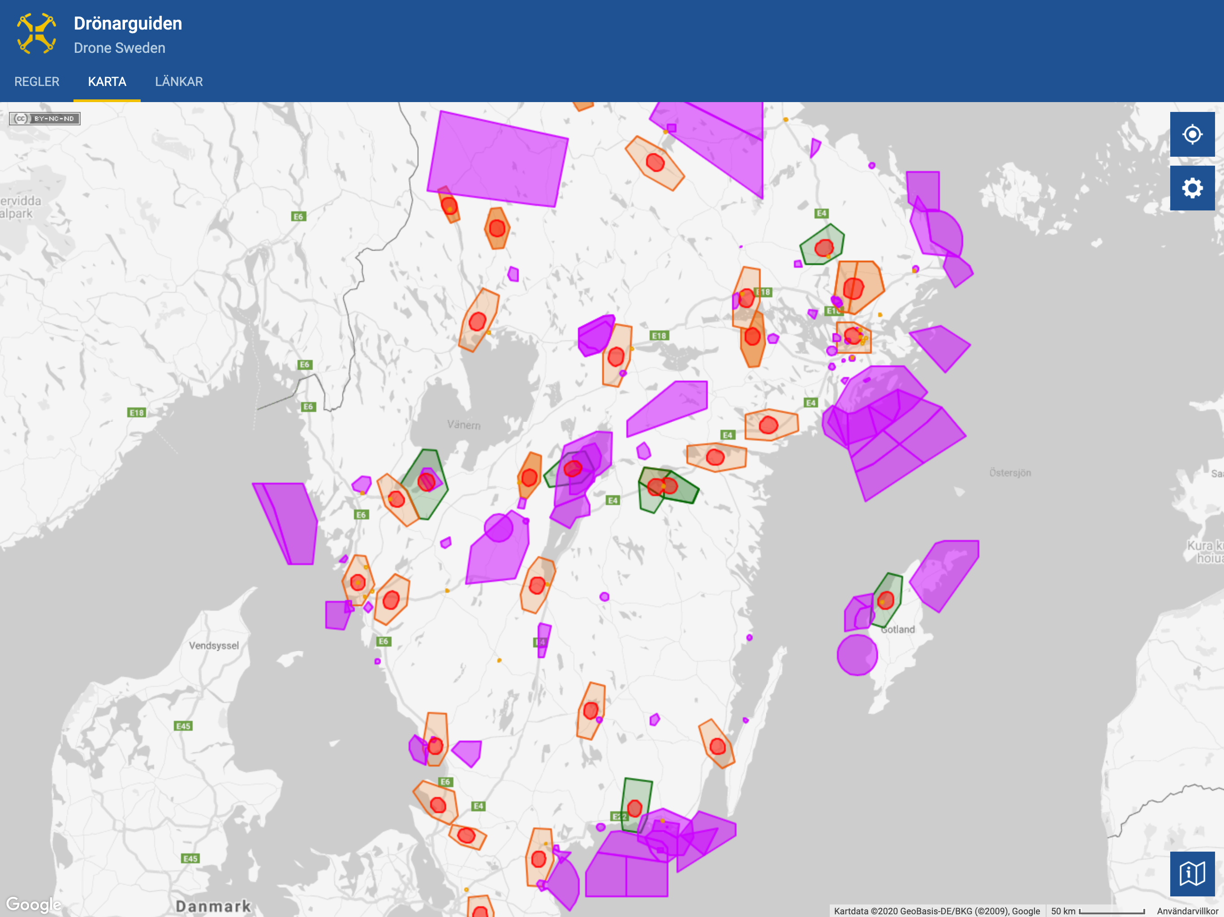Click the Vänern lake label
Image resolution: width=1224 pixels, height=917 pixels.
click(x=464, y=425)
